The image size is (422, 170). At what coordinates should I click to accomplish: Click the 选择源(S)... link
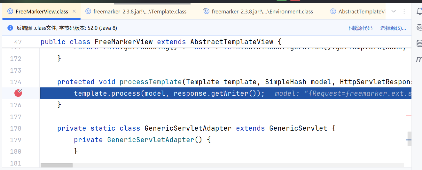tap(393, 28)
